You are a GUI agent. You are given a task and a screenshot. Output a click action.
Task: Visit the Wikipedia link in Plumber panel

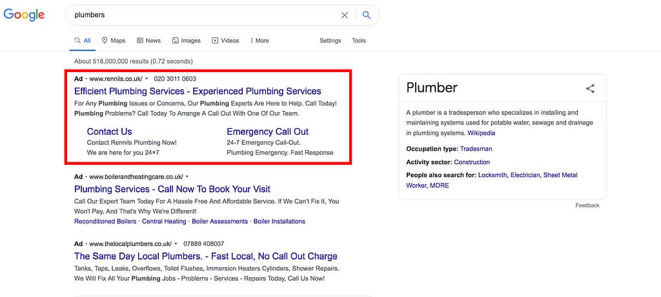(x=481, y=133)
